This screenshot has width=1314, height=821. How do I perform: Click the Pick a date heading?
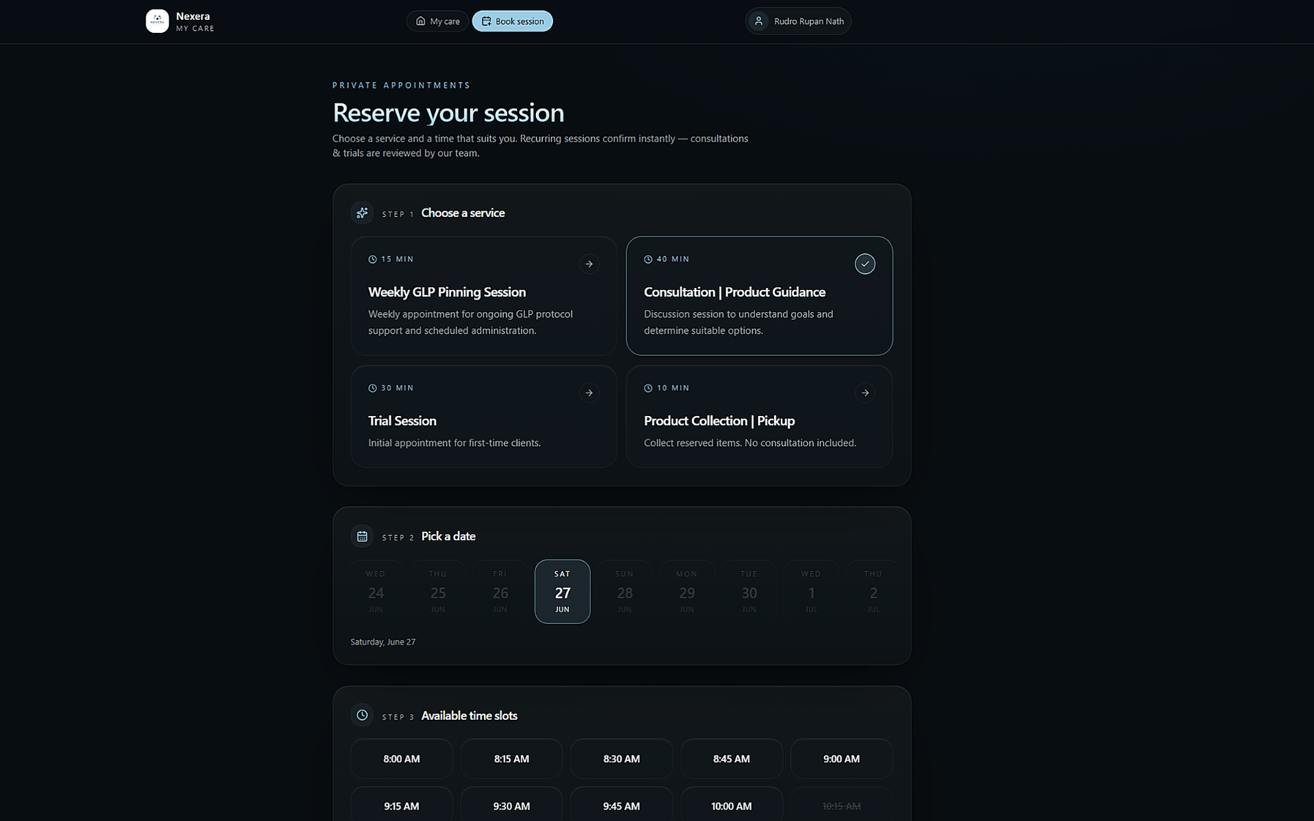pos(448,536)
